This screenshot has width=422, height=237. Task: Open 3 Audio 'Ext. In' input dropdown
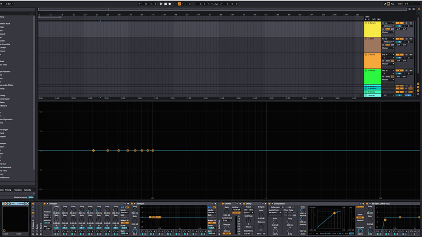coord(387,55)
